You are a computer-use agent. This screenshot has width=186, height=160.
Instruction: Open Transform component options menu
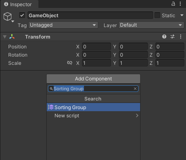(181, 37)
